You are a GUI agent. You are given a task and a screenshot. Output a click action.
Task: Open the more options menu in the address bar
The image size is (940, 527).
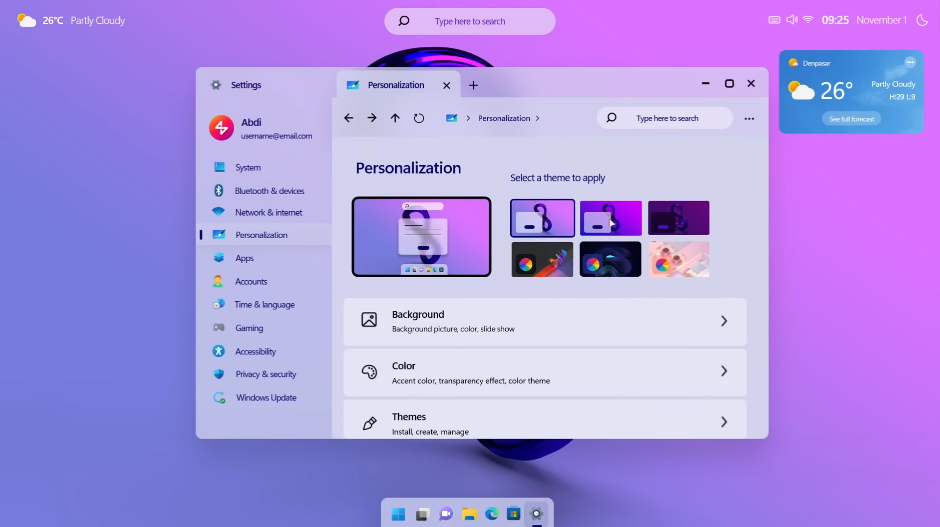(750, 118)
